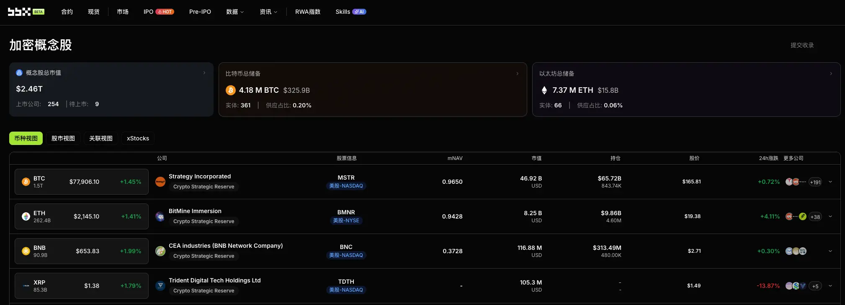Click 美股-NASDAQ tag under BNC
The height and width of the screenshot is (305, 845).
coord(346,255)
